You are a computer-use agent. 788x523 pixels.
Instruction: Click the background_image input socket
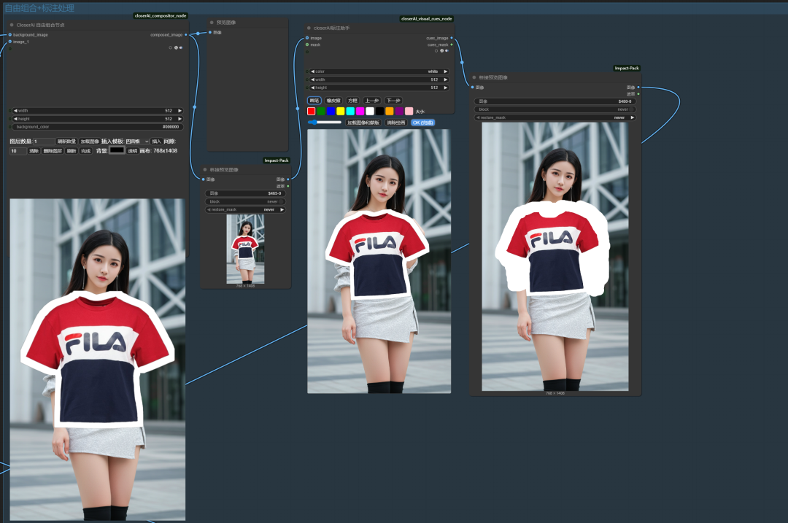coord(9,35)
